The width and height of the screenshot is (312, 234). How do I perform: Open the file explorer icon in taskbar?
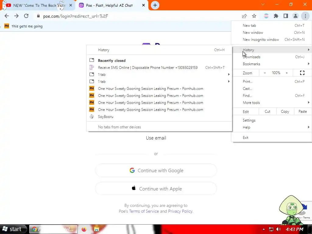pos(97,229)
